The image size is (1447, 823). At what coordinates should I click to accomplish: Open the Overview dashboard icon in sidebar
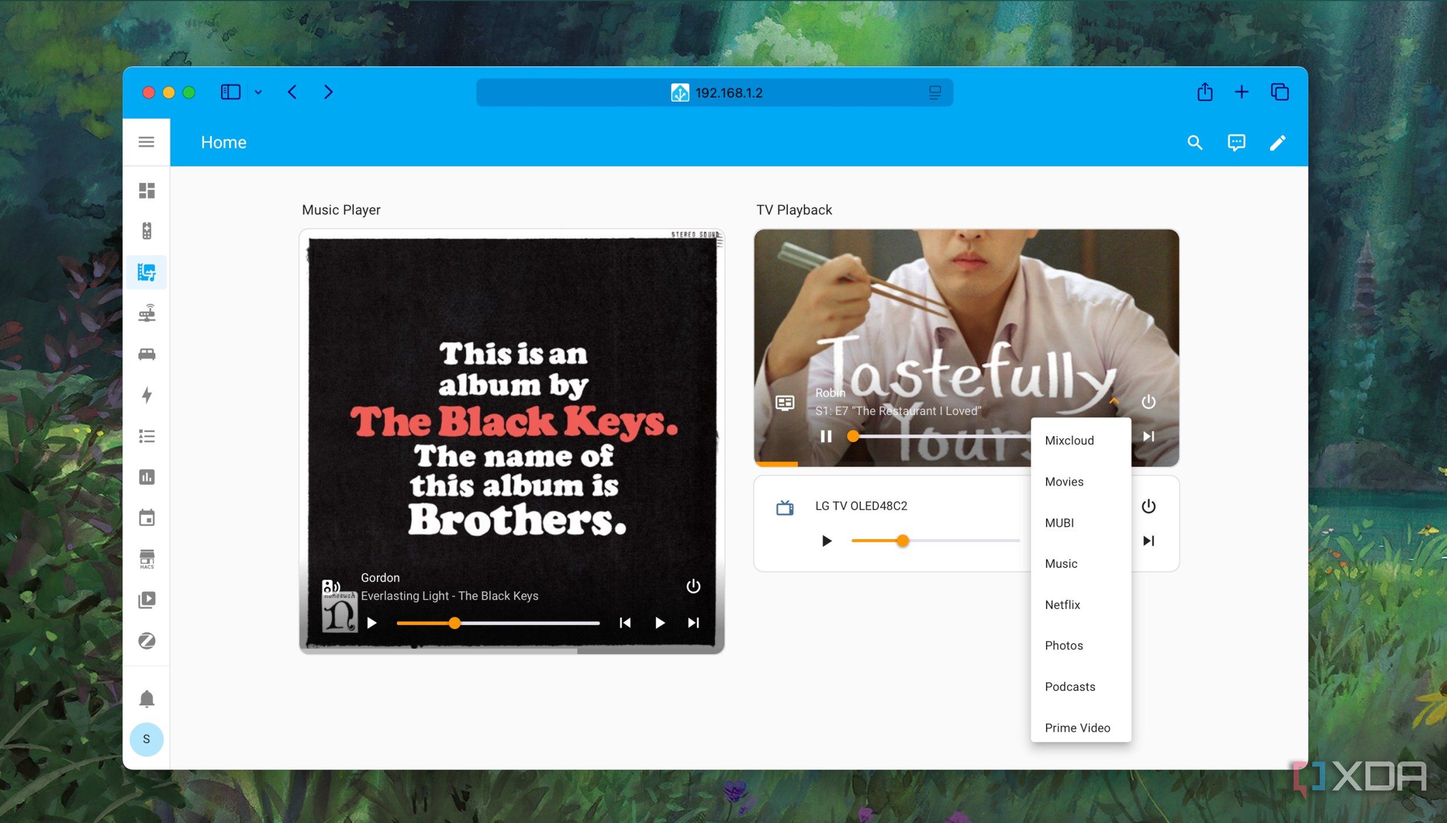pyautogui.click(x=146, y=190)
